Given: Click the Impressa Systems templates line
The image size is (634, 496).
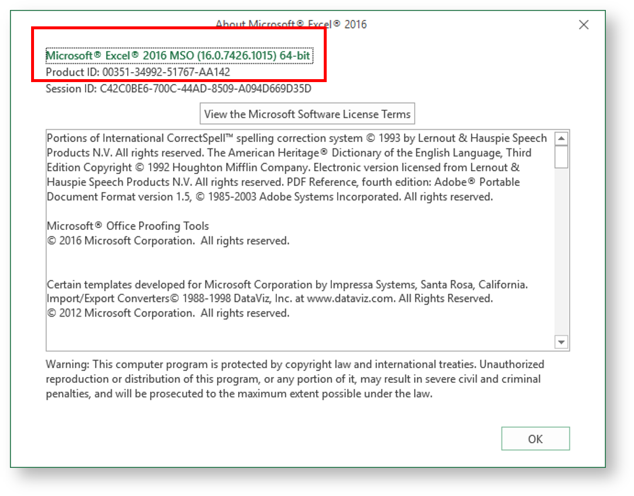Looking at the screenshot, I should [287, 285].
